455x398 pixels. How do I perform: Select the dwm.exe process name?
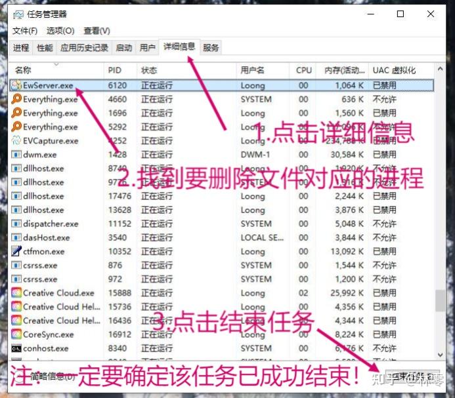pyautogui.click(x=40, y=155)
